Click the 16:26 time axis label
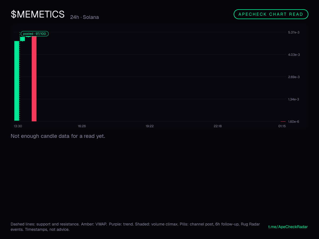 click(x=82, y=126)
